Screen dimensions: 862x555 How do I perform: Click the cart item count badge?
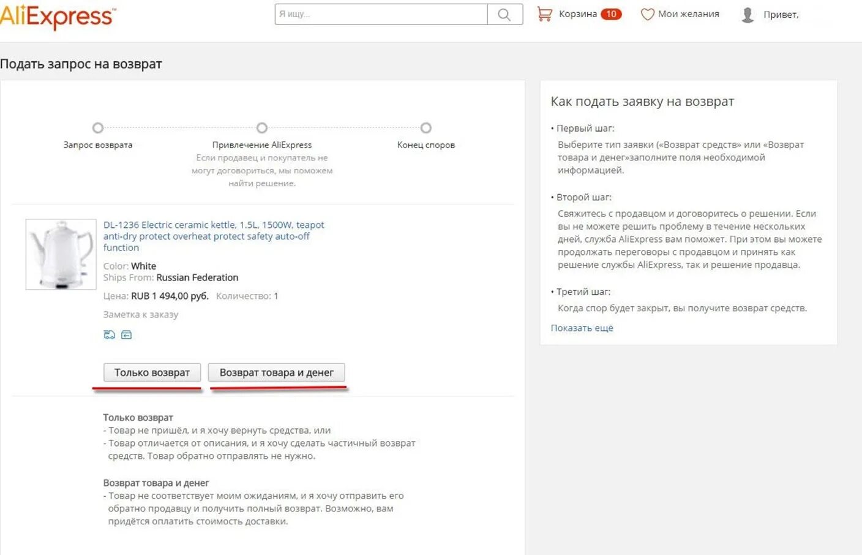pyautogui.click(x=611, y=14)
